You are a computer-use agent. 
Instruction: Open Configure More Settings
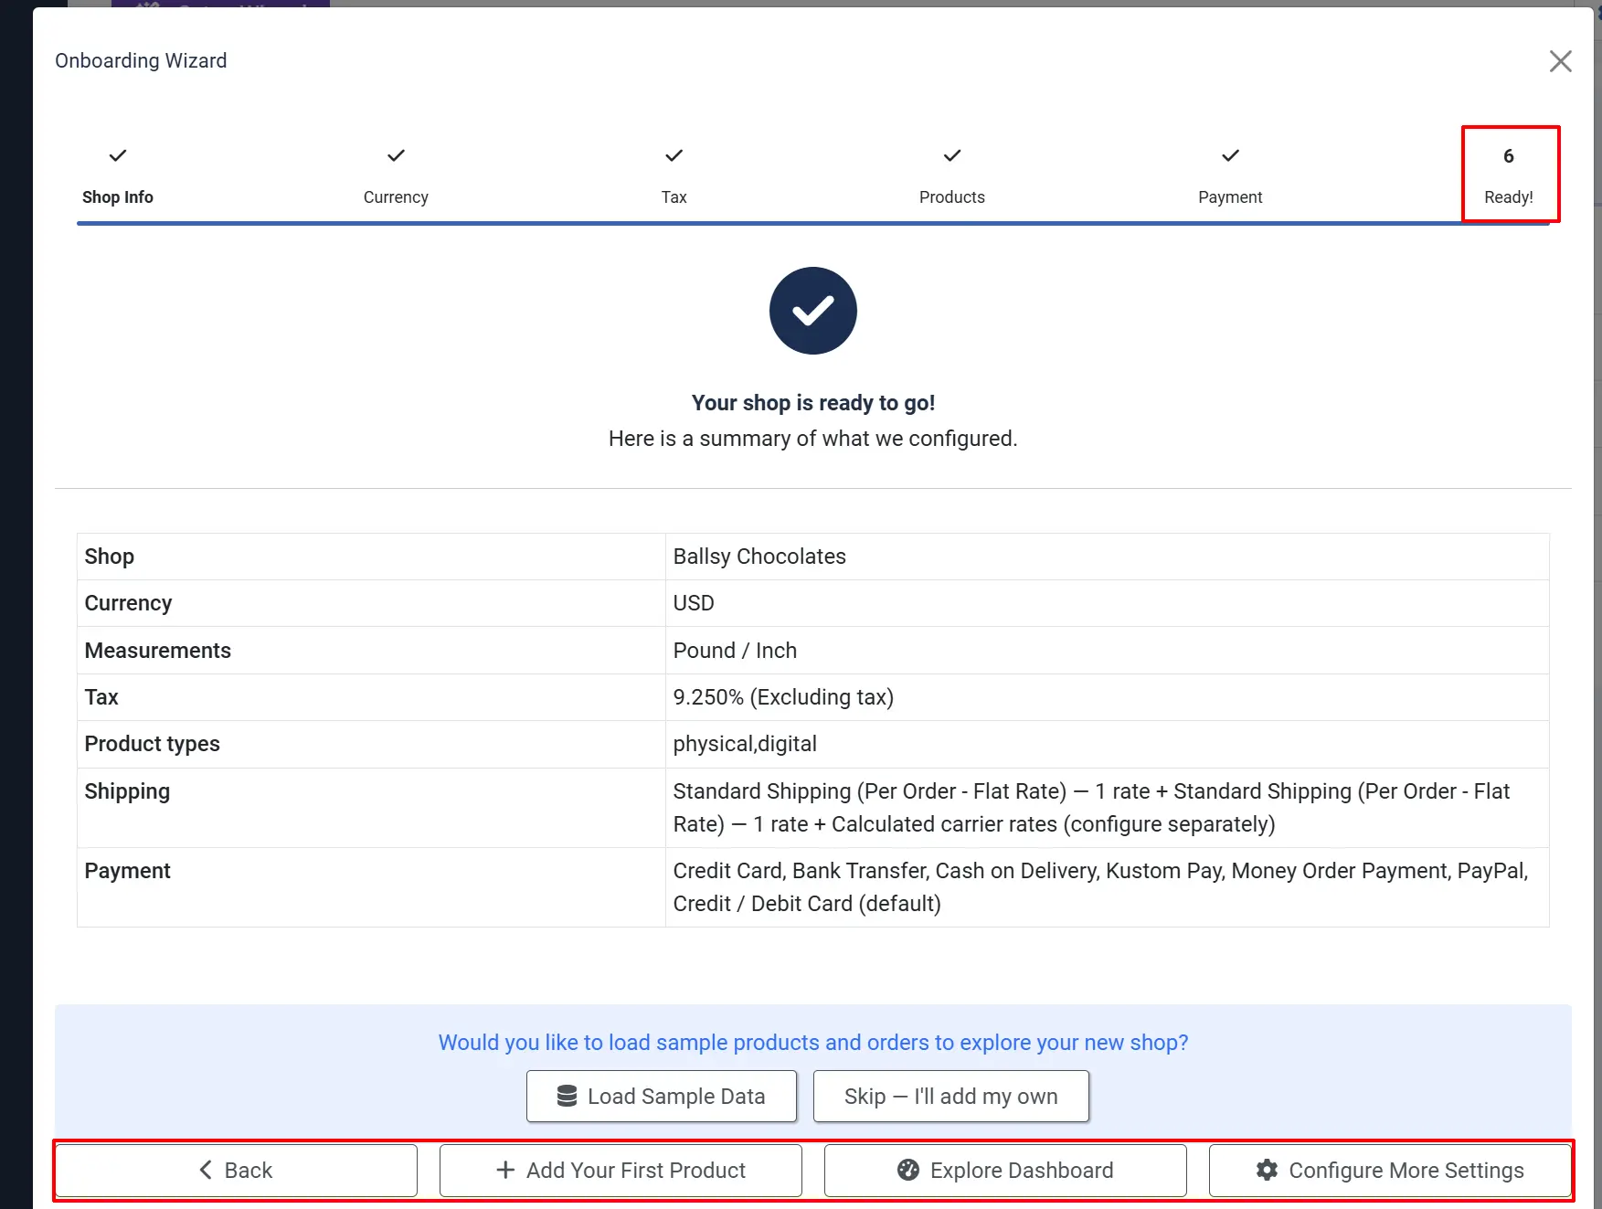click(1390, 1170)
